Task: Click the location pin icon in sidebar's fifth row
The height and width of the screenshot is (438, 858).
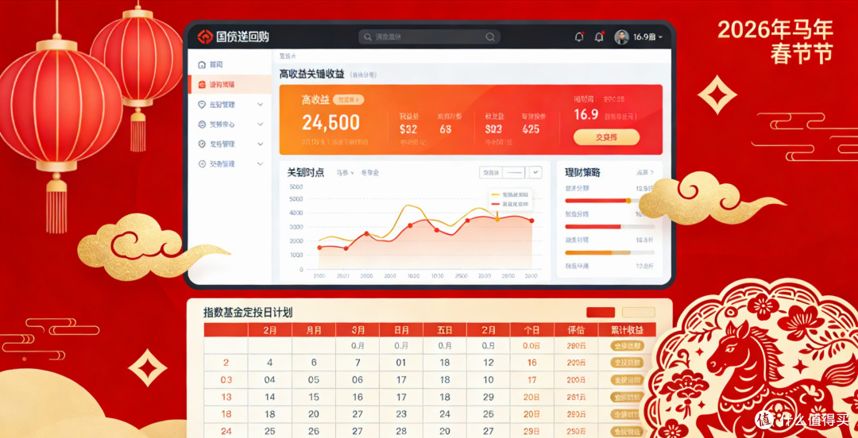Action: point(202,144)
